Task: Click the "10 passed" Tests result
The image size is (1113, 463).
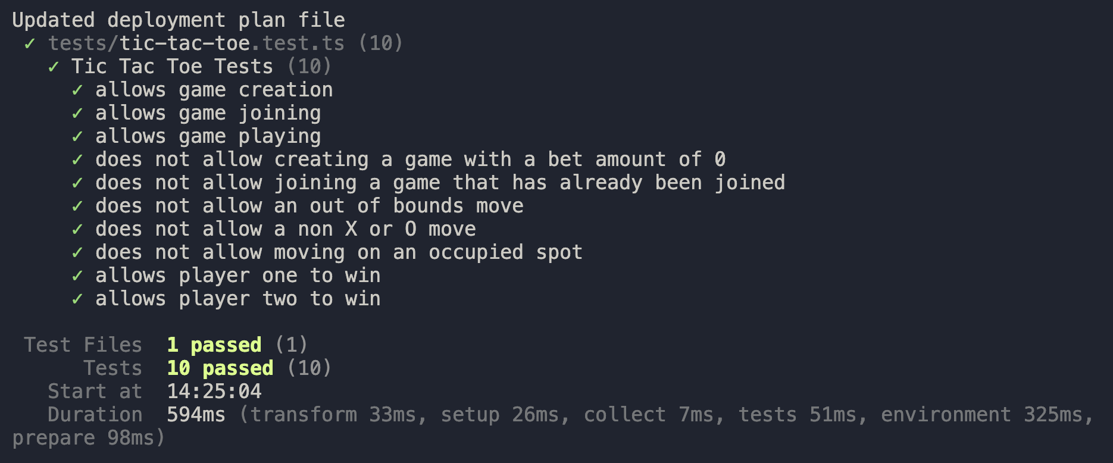Action: tap(220, 368)
